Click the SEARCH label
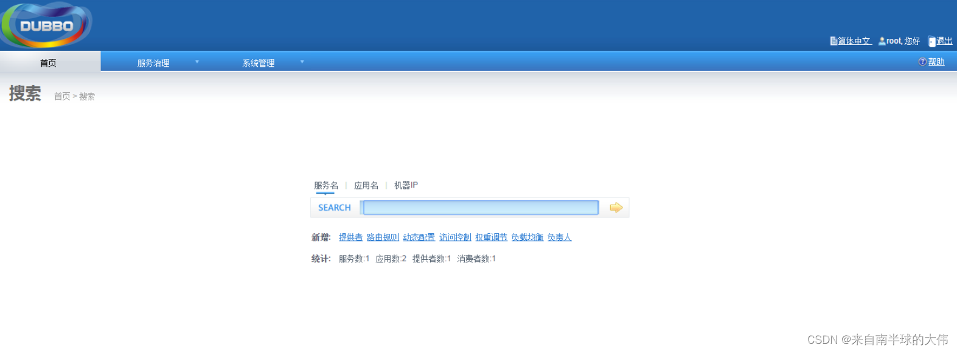 pyautogui.click(x=335, y=208)
